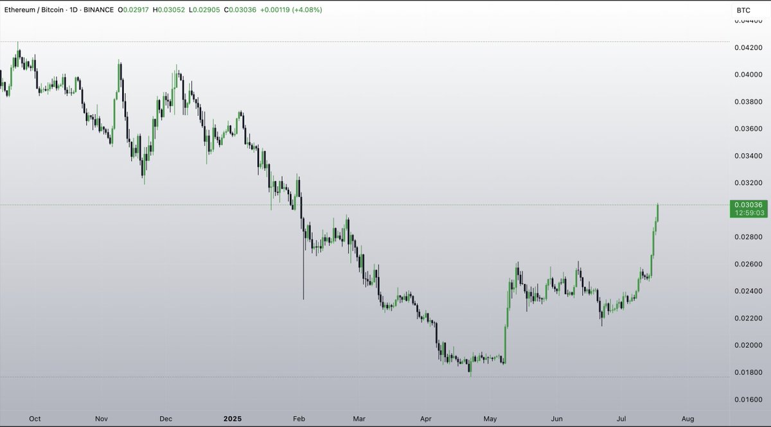The height and width of the screenshot is (427, 771).
Task: Click the 0.02000 price axis label
Action: coord(749,345)
